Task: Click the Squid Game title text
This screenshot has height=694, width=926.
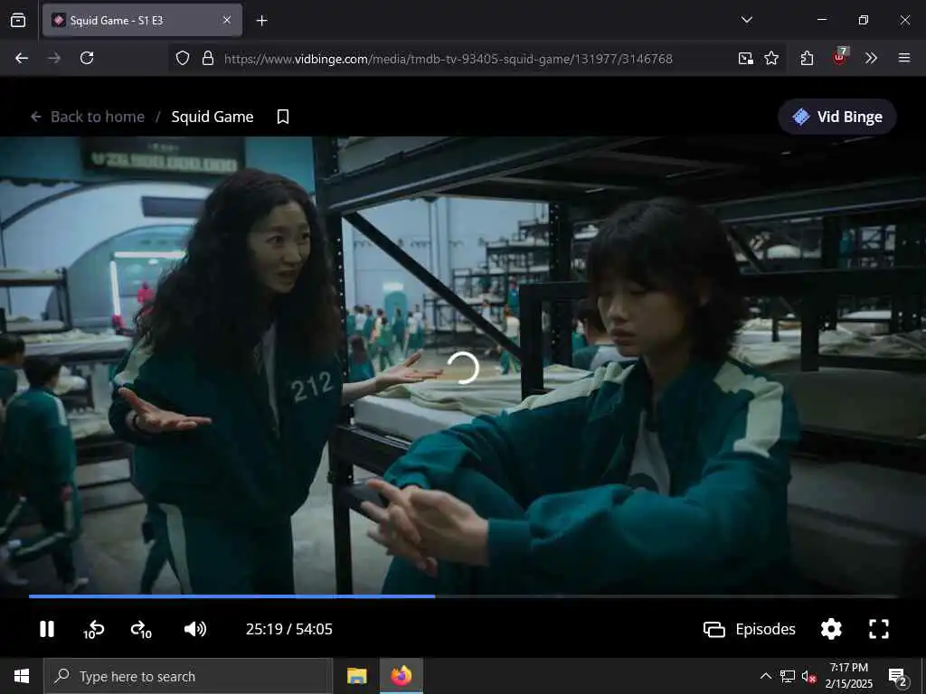Action: tap(213, 117)
